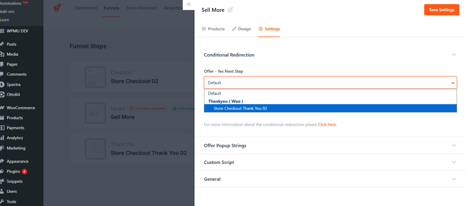
Task: Go to the Dashboard nav tab
Action: coord(86,8)
